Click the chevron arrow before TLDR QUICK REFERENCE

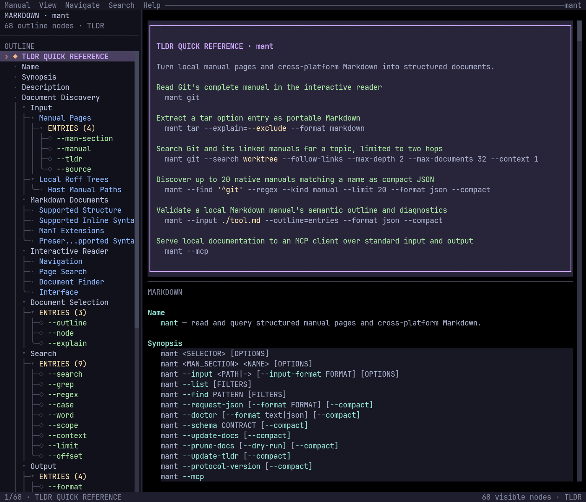point(7,57)
